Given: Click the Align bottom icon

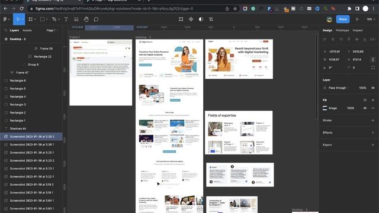Looking at the screenshot, I should click(365, 39).
